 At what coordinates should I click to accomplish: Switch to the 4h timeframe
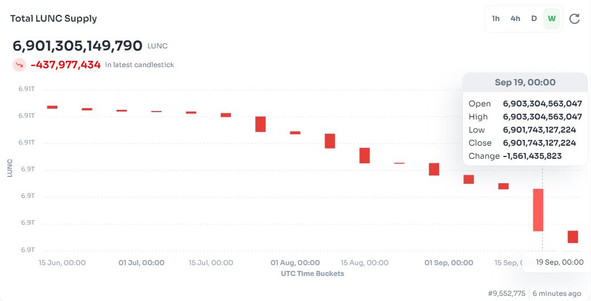coord(515,19)
